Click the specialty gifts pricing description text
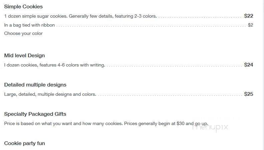This screenshot has height=150, width=264. coord(106,124)
